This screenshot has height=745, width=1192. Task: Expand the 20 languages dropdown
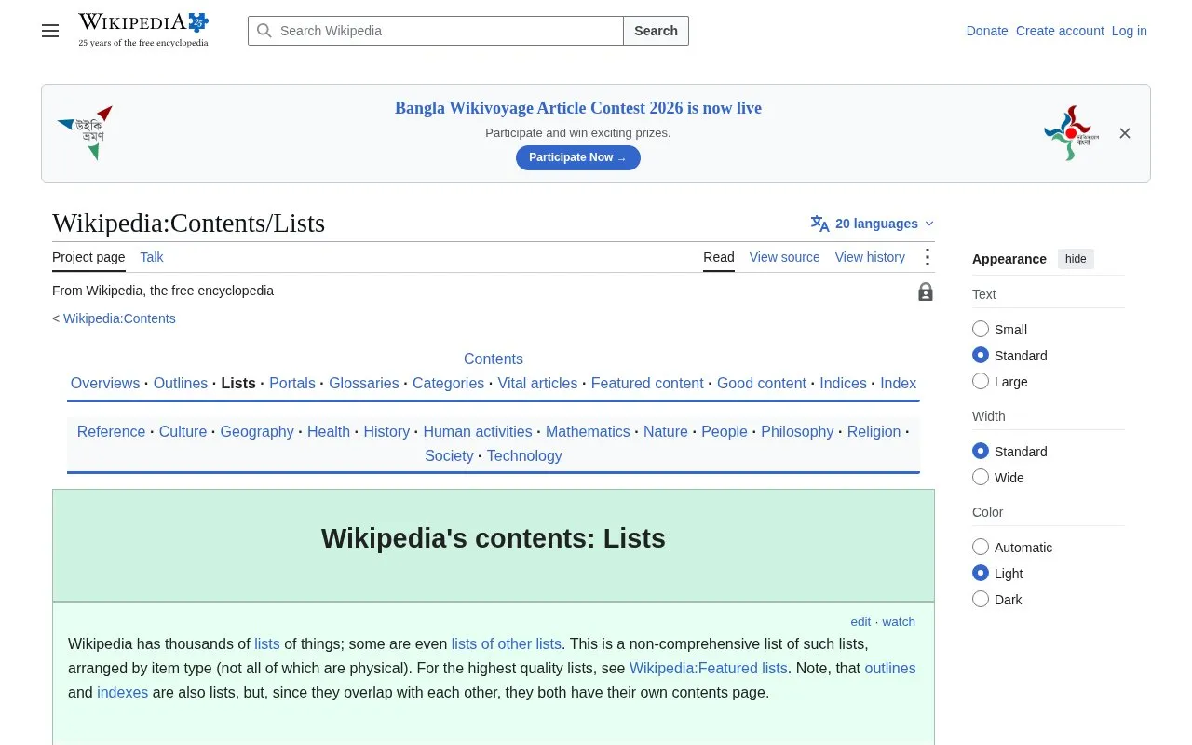pos(873,223)
